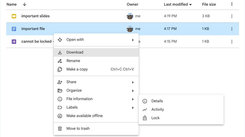Click the Activity trend-line icon

tap(145, 110)
